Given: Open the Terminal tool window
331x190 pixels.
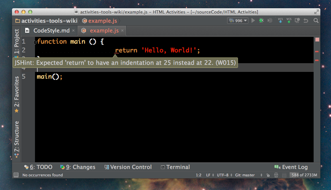Looking at the screenshot, I should (x=175, y=167).
